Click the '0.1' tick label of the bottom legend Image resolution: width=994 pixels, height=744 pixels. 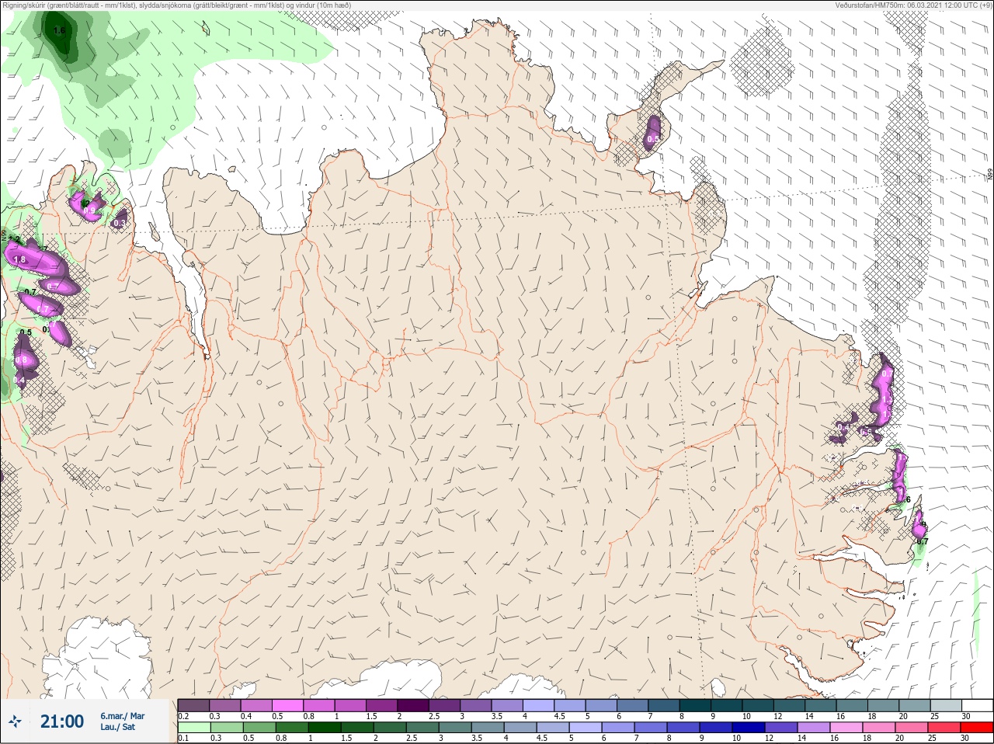coord(183,739)
